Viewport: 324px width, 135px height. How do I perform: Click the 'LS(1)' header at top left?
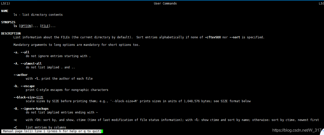pyautogui.click(x=6, y=4)
